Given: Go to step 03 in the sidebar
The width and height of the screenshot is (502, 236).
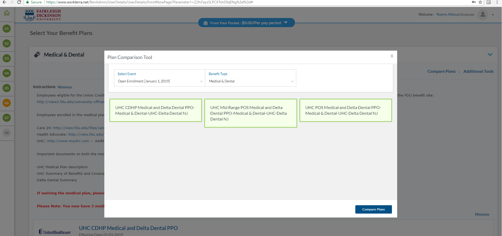Looking at the screenshot, I should pyautogui.click(x=7, y=58).
